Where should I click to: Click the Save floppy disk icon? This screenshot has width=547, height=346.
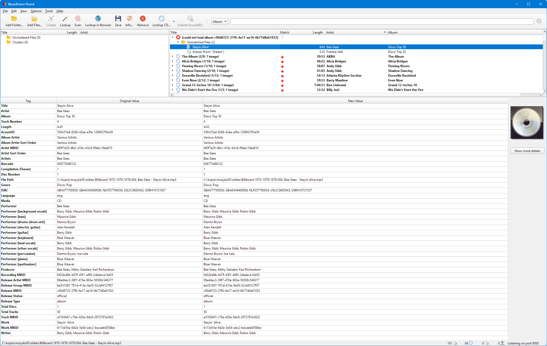tap(118, 19)
